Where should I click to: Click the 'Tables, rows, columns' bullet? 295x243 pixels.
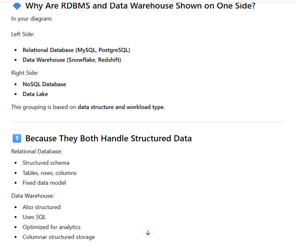pos(49,173)
